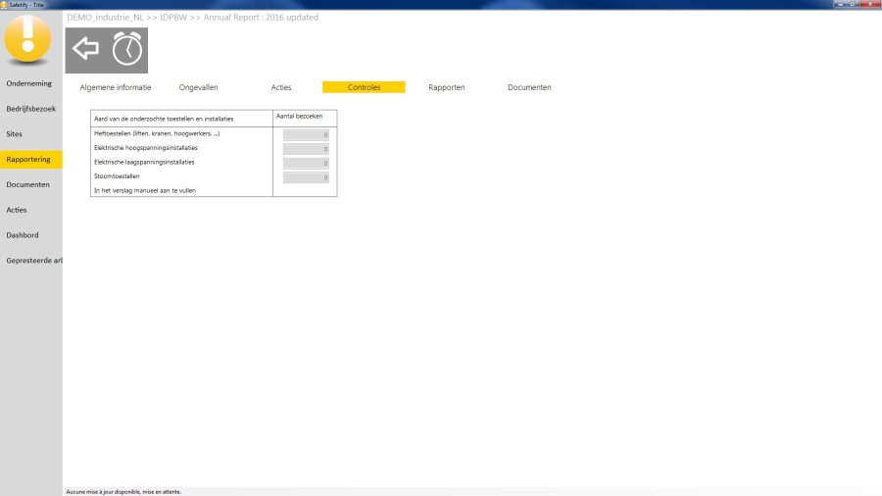The height and width of the screenshot is (496, 882).
Task: Click the Stoomtoestellen visit count field
Action: pyautogui.click(x=306, y=177)
